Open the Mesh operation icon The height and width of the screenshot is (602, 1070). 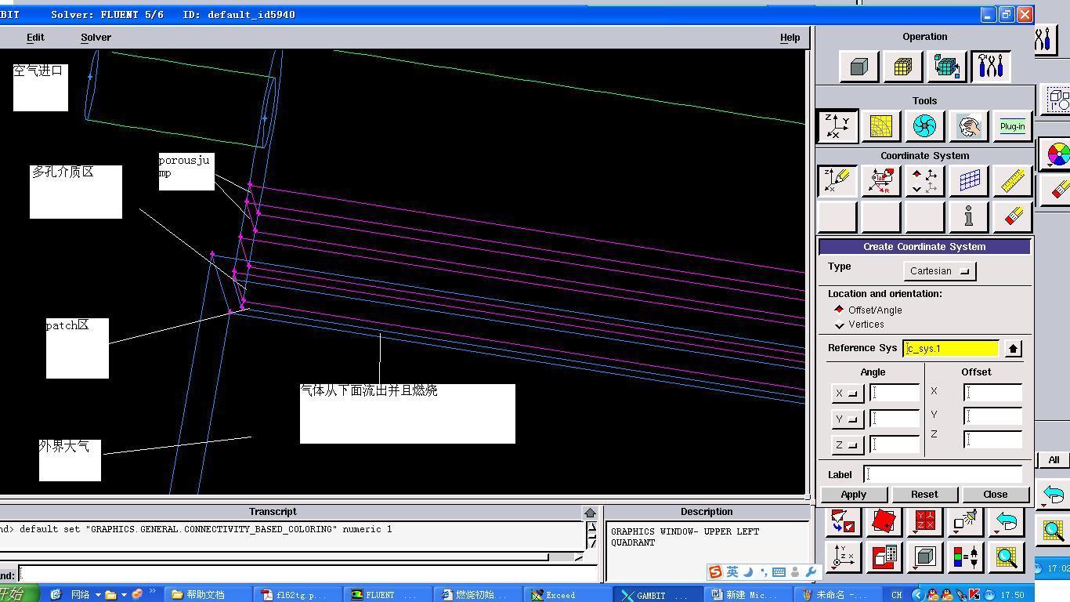[902, 67]
